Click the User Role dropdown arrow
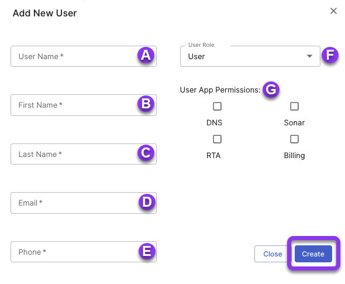This screenshot has height=284, width=345. [309, 56]
